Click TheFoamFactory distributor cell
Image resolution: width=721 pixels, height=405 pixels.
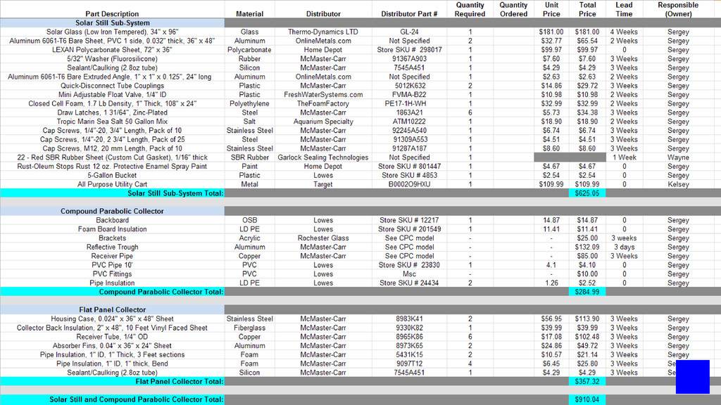323,104
